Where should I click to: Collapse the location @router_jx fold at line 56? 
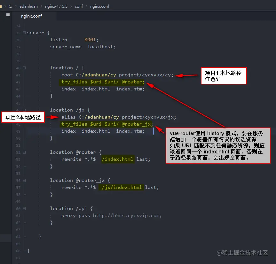point(24,181)
